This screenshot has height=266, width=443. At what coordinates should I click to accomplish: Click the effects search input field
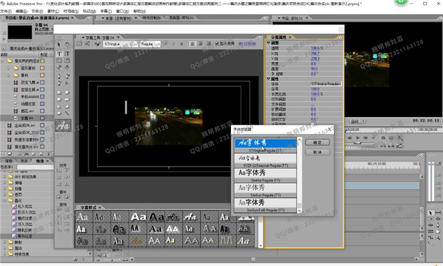(35, 167)
